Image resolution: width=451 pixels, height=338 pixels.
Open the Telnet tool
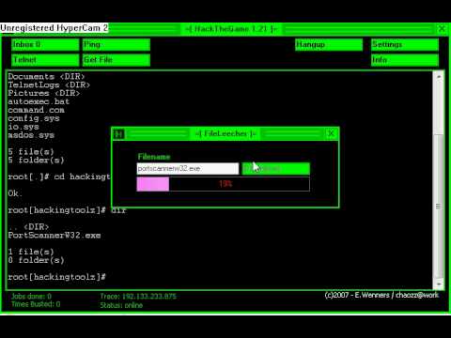pyautogui.click(x=45, y=60)
